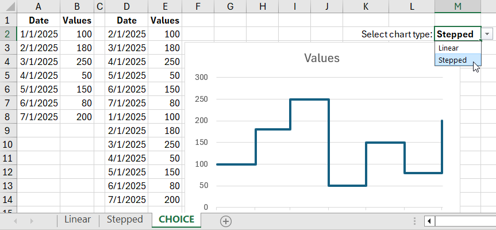Click the next sheet navigation arrow

31,221
